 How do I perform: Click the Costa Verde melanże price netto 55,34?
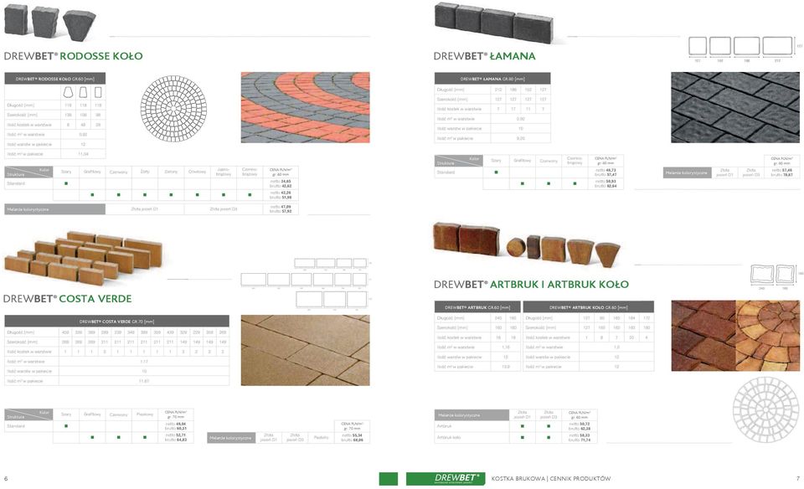click(x=353, y=437)
